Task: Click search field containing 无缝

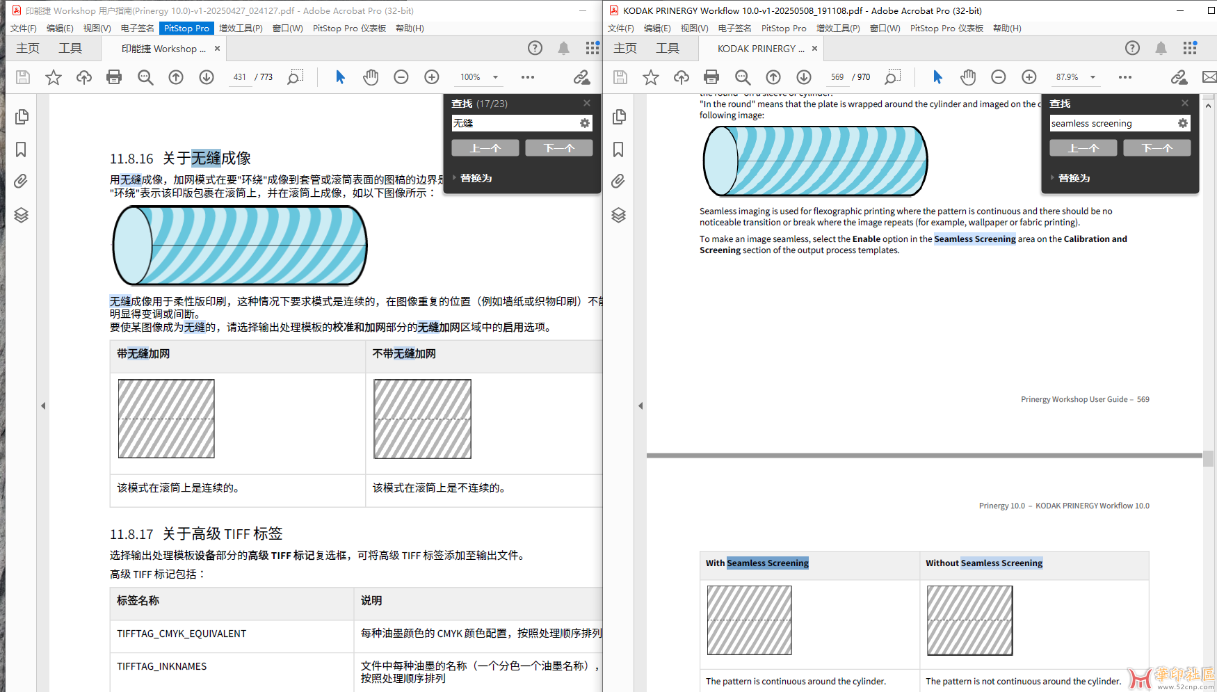Action: click(x=515, y=123)
